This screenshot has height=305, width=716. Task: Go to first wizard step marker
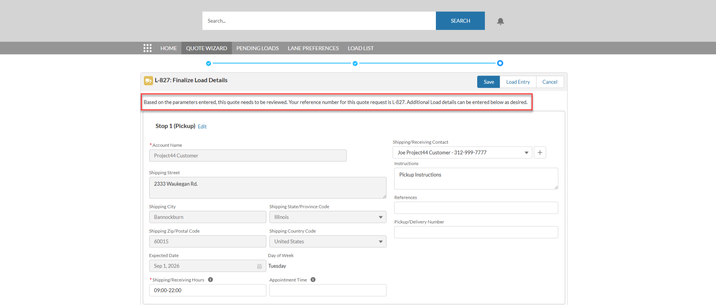(x=209, y=63)
